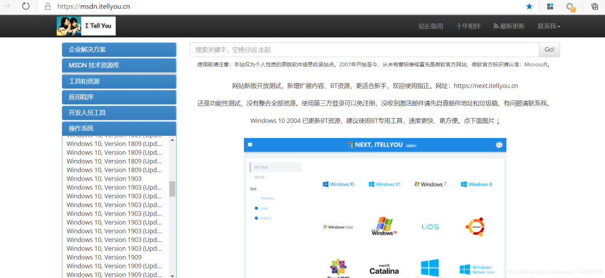Open the extension with orange 1 badge
Screen dimensions: 605x278
[570, 6]
